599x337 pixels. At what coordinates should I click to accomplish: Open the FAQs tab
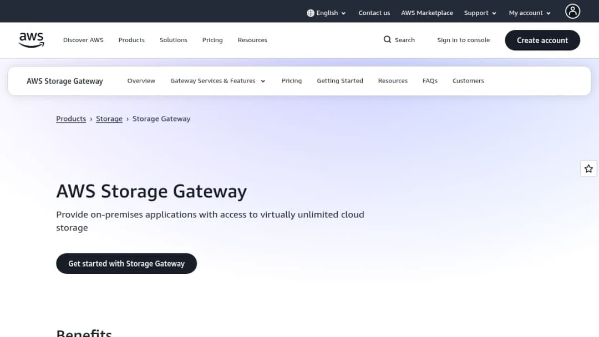[x=430, y=81]
